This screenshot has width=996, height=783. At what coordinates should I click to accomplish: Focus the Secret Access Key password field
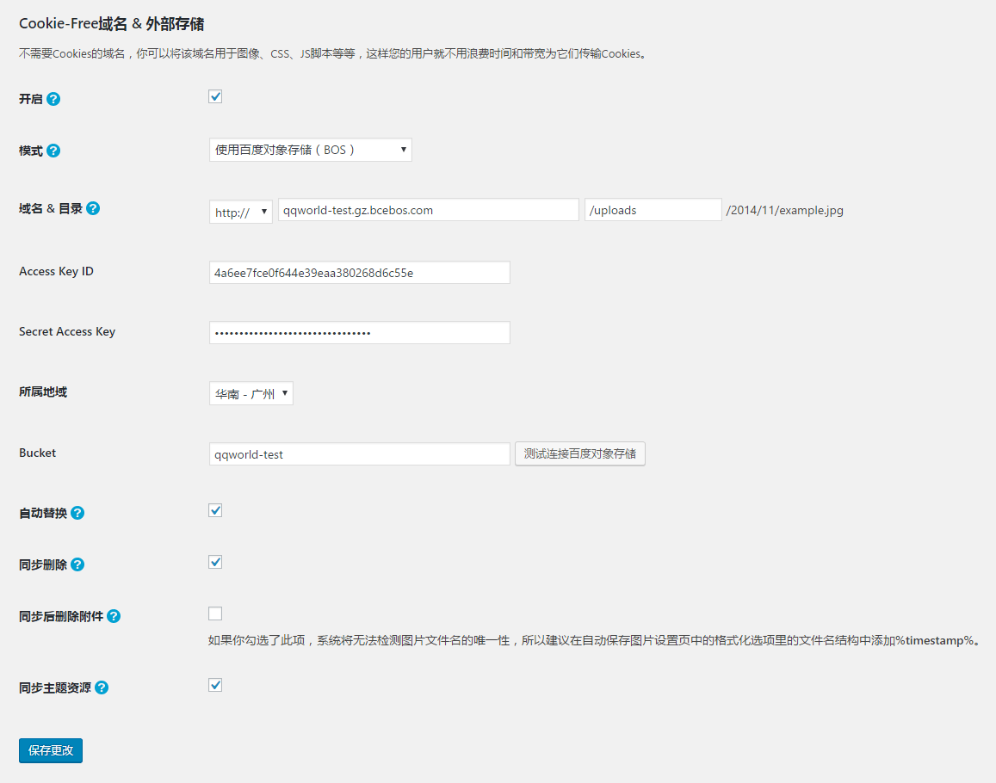click(x=360, y=333)
